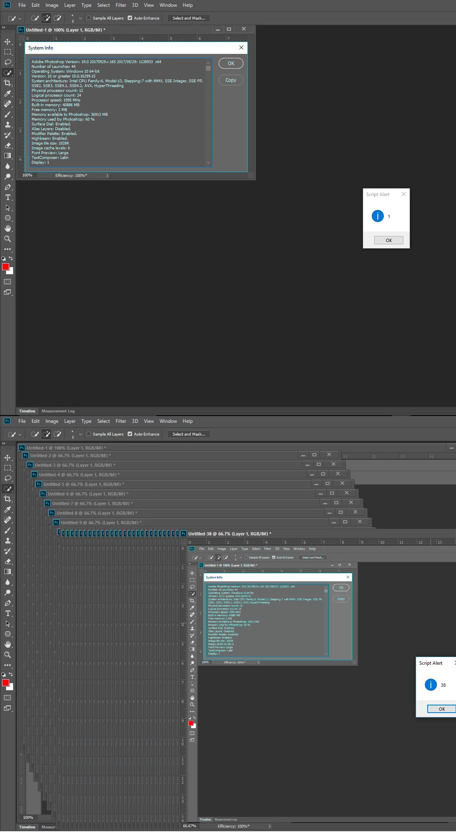Click red foreground color swatch in upper Photoshop

pyautogui.click(x=5, y=267)
